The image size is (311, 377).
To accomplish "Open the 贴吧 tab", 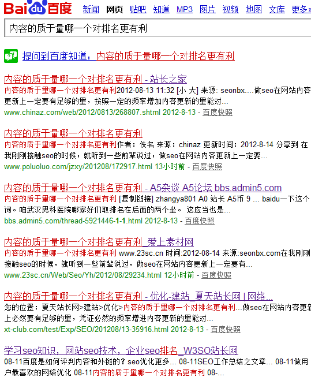I will (138, 9).
